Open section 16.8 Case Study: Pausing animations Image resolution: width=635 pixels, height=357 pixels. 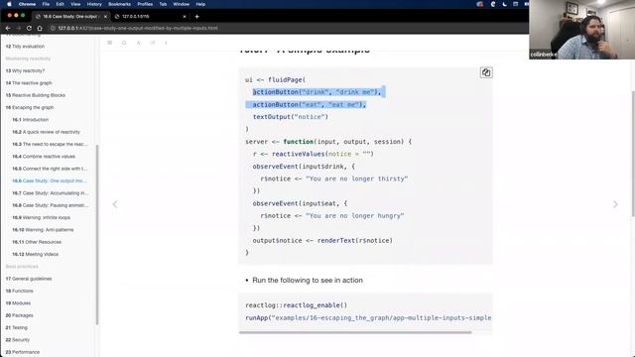tap(51, 205)
